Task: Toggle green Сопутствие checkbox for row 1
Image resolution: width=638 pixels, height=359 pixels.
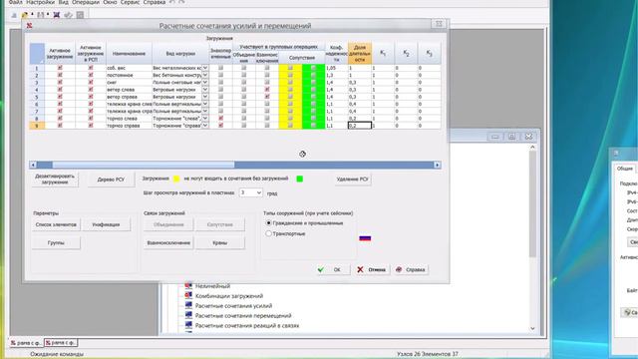Action: [x=313, y=68]
